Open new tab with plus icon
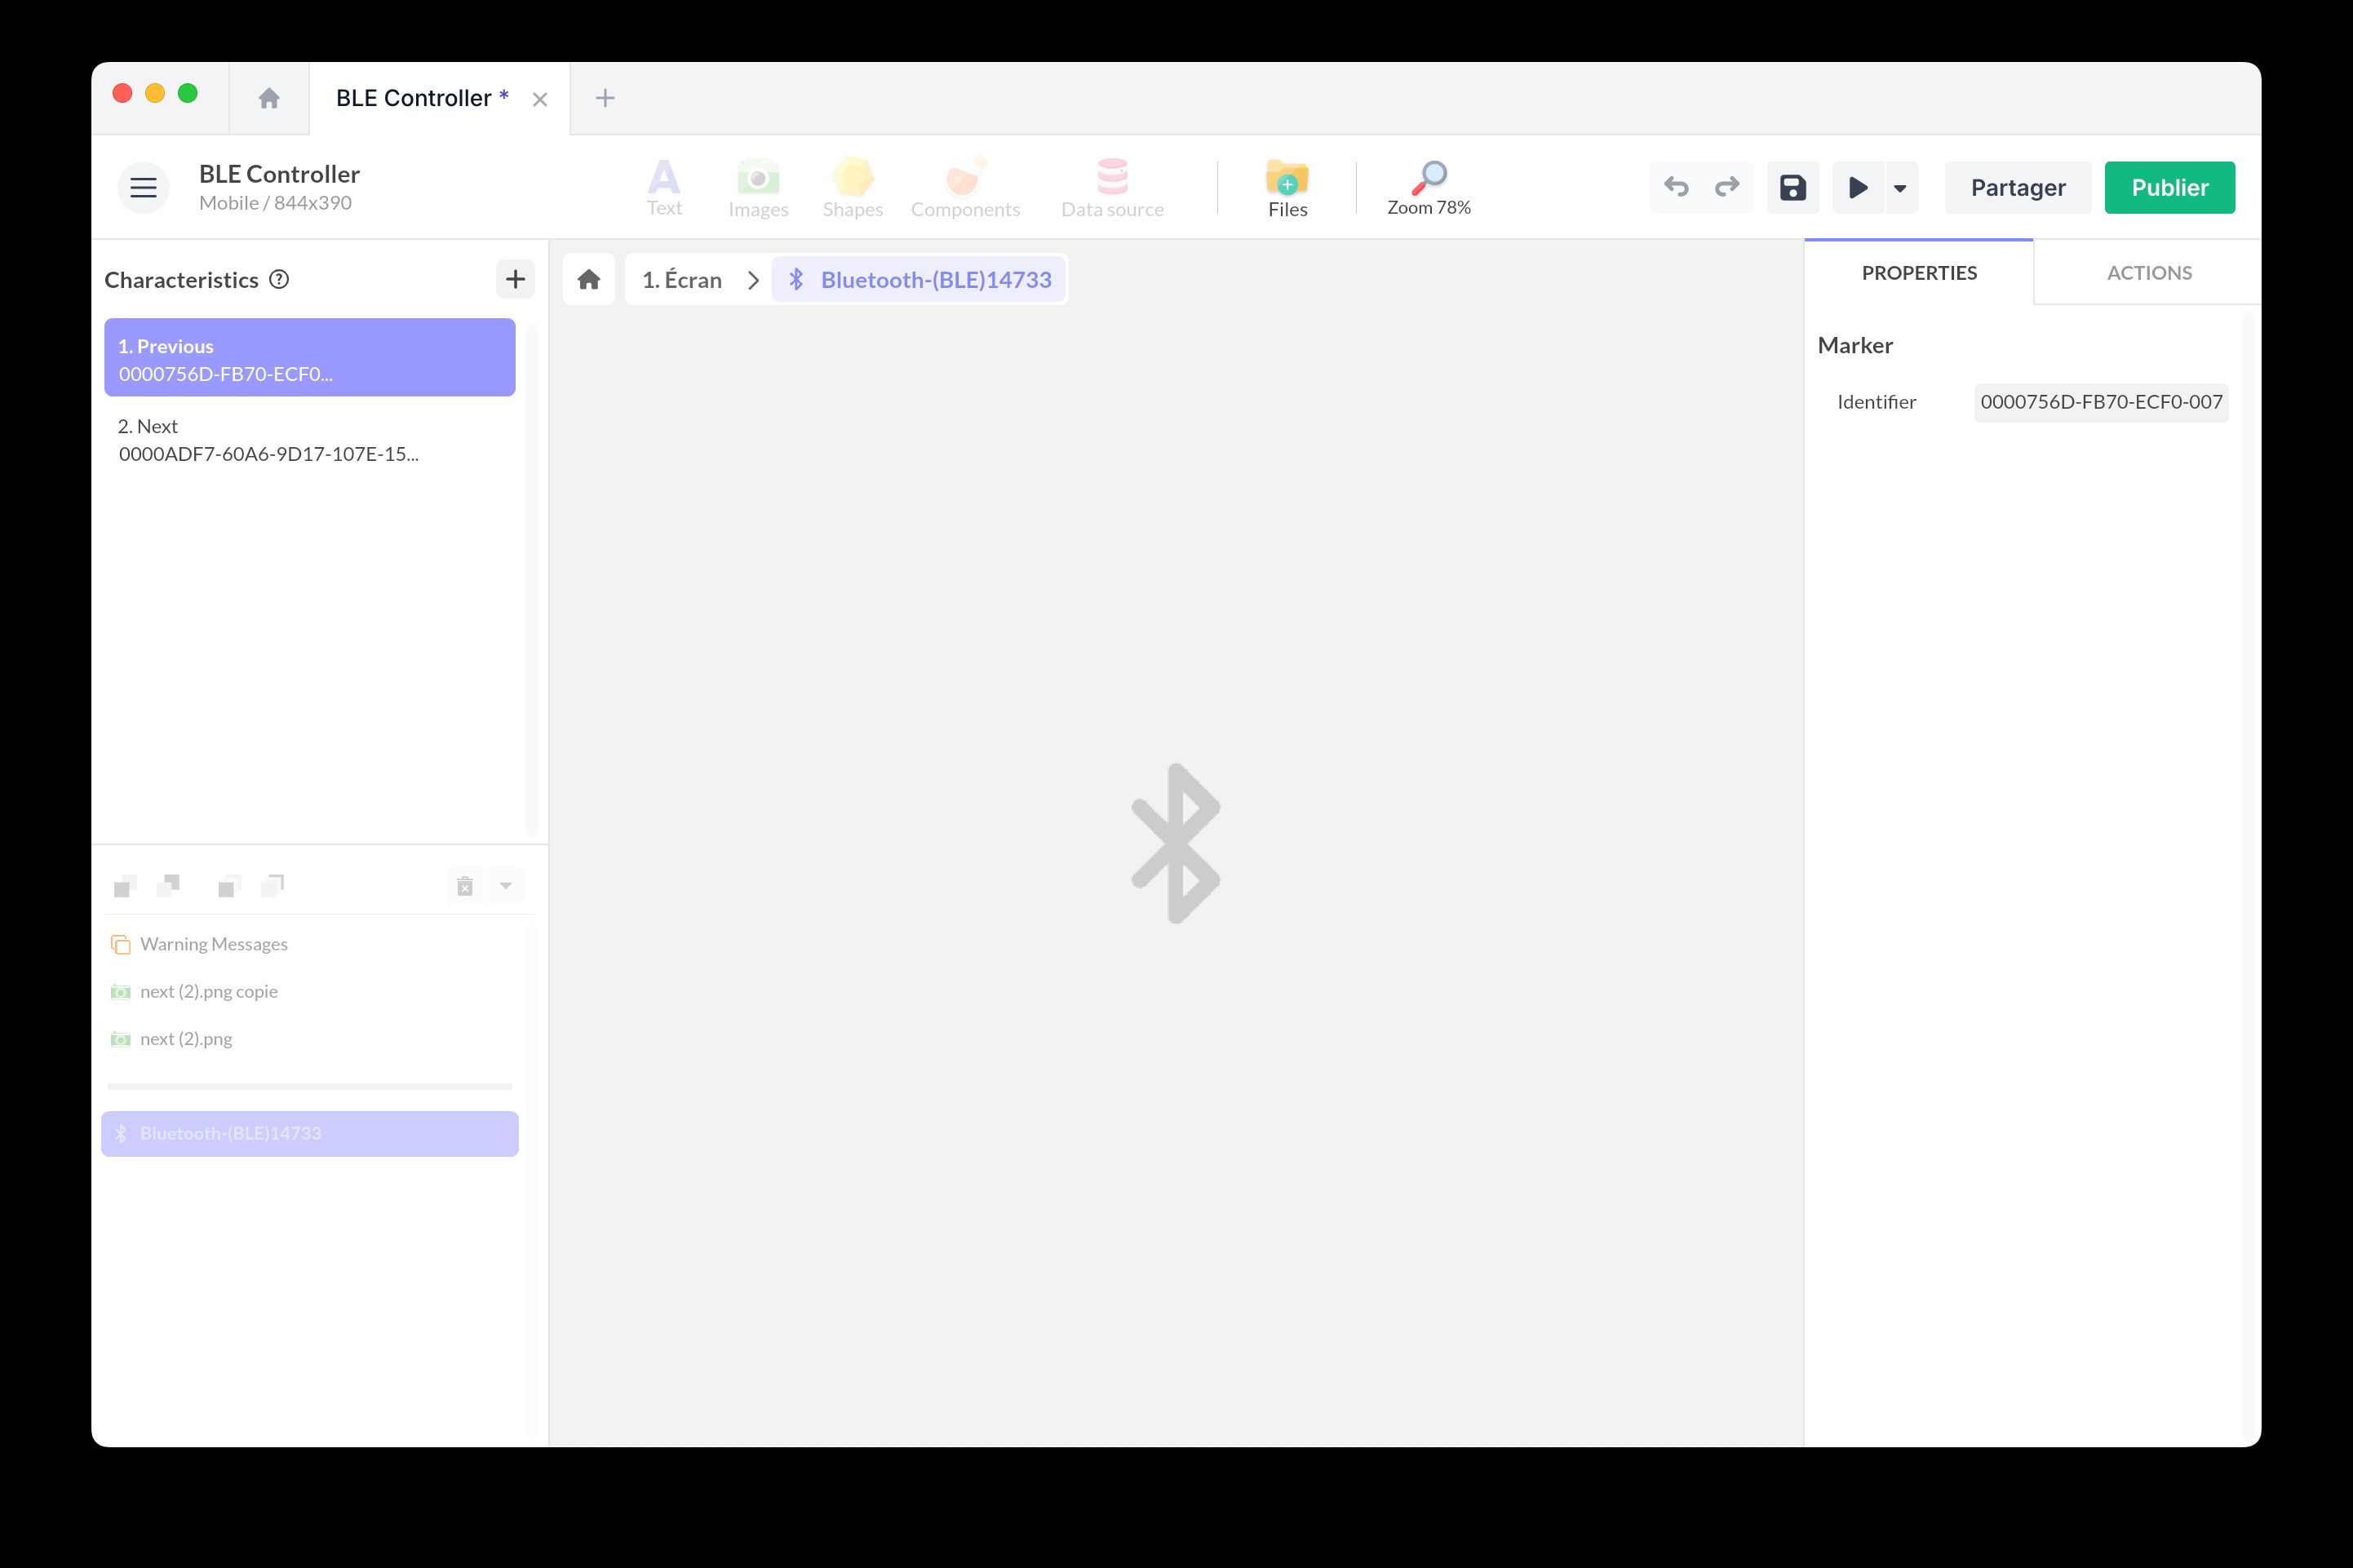This screenshot has width=2353, height=1568. click(x=605, y=98)
